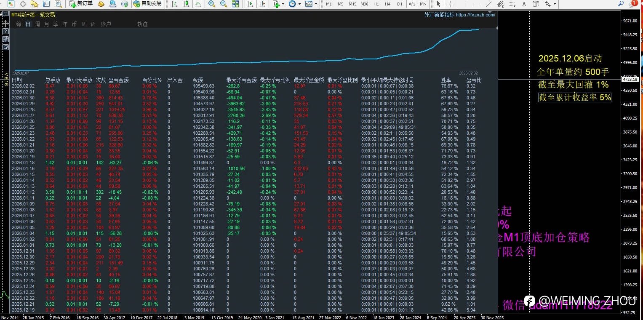Open the fxznzb.com link

point(475,15)
